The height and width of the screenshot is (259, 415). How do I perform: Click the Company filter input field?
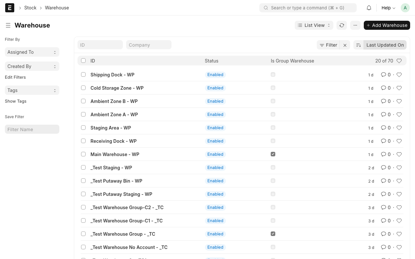(x=148, y=45)
